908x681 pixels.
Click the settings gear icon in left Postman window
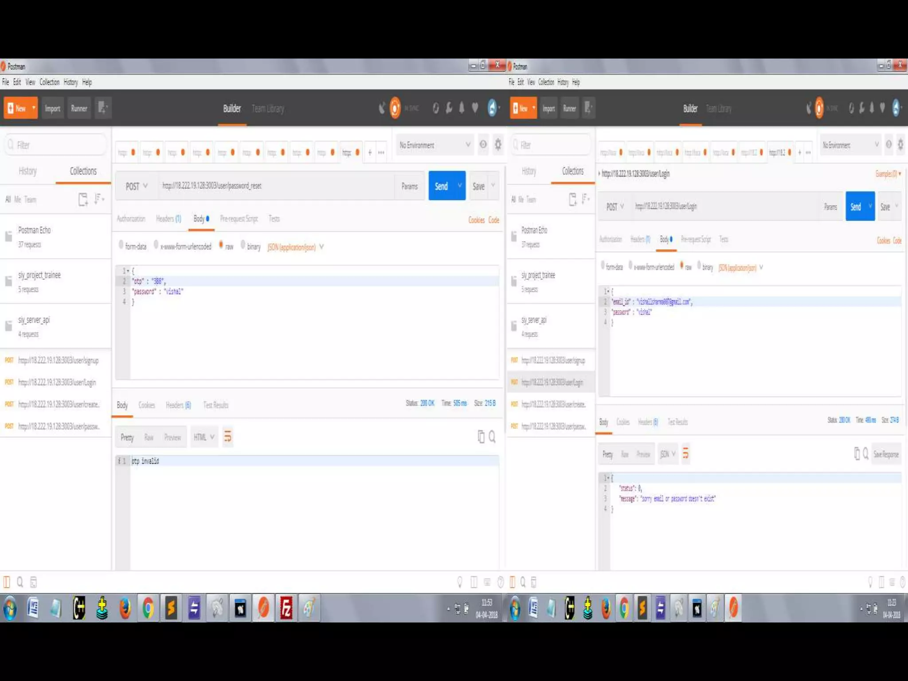(x=498, y=145)
